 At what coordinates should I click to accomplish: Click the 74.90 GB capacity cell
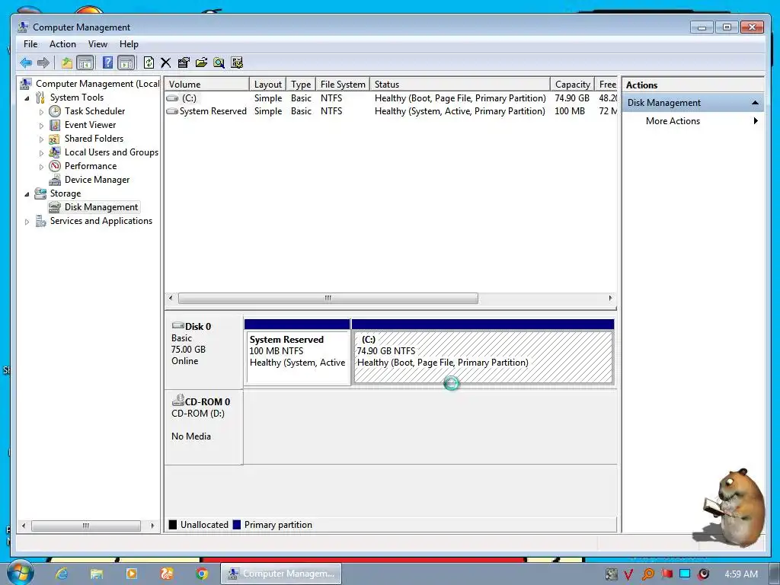(572, 98)
